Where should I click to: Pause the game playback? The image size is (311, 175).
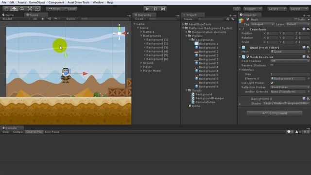pos(155,9)
